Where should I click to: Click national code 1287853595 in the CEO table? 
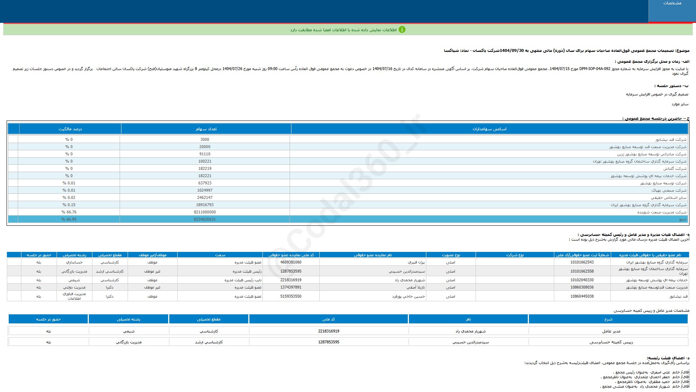pyautogui.click(x=328, y=342)
